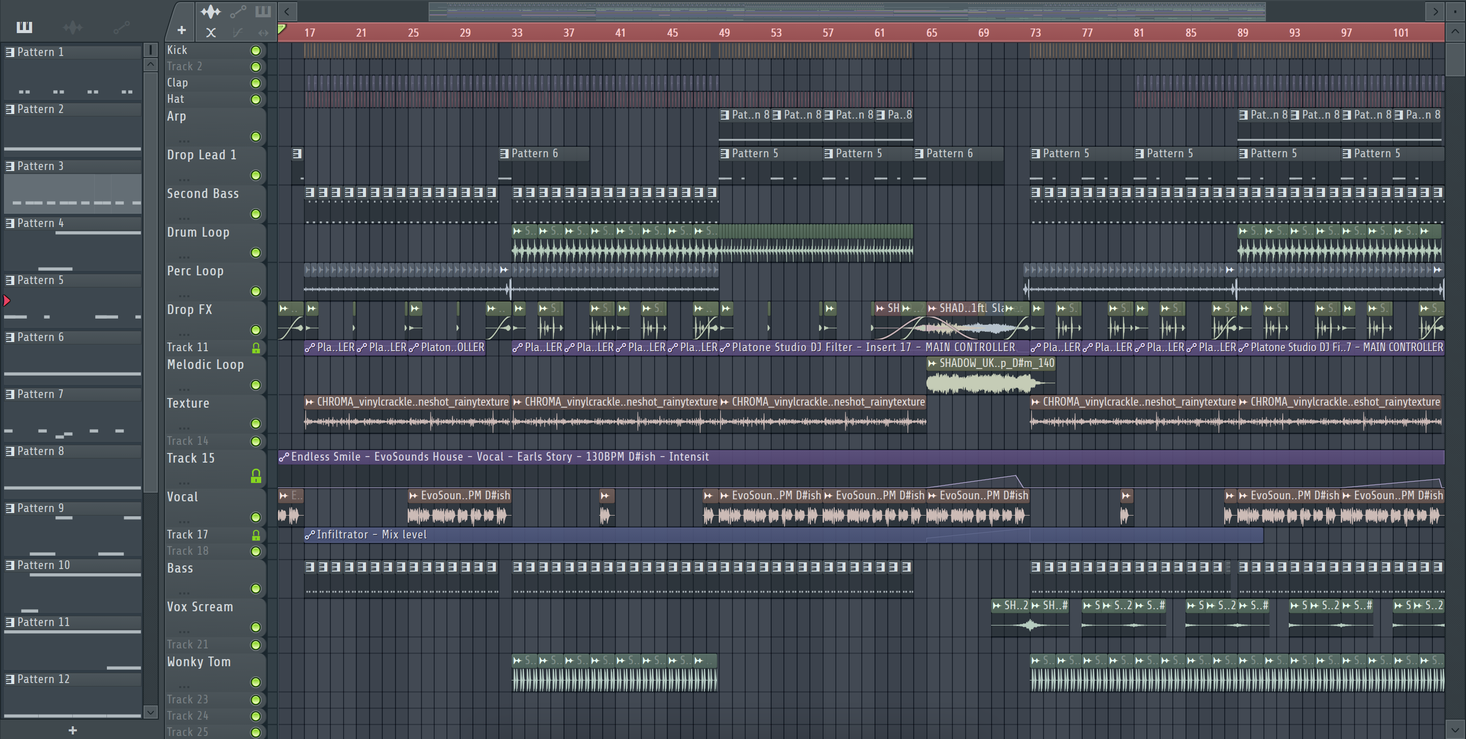
Task: Focus automation clips in the playlist toolbar
Action: pyautogui.click(x=238, y=11)
